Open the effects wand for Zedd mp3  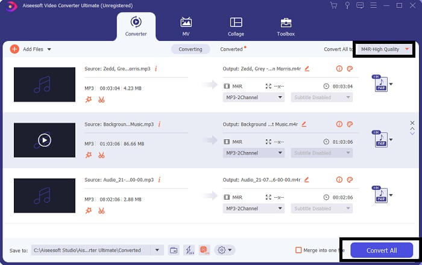(x=89, y=100)
